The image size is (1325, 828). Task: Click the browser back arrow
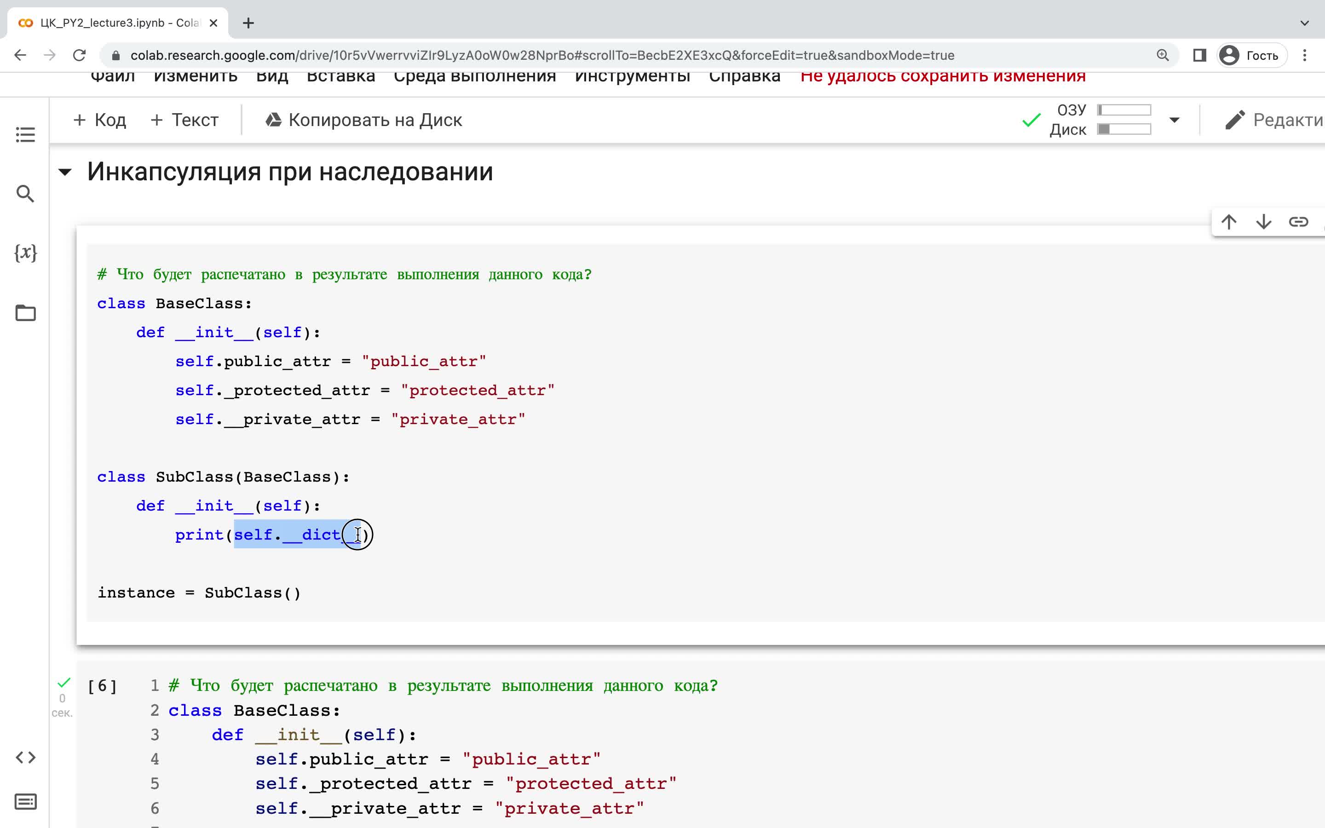tap(20, 55)
